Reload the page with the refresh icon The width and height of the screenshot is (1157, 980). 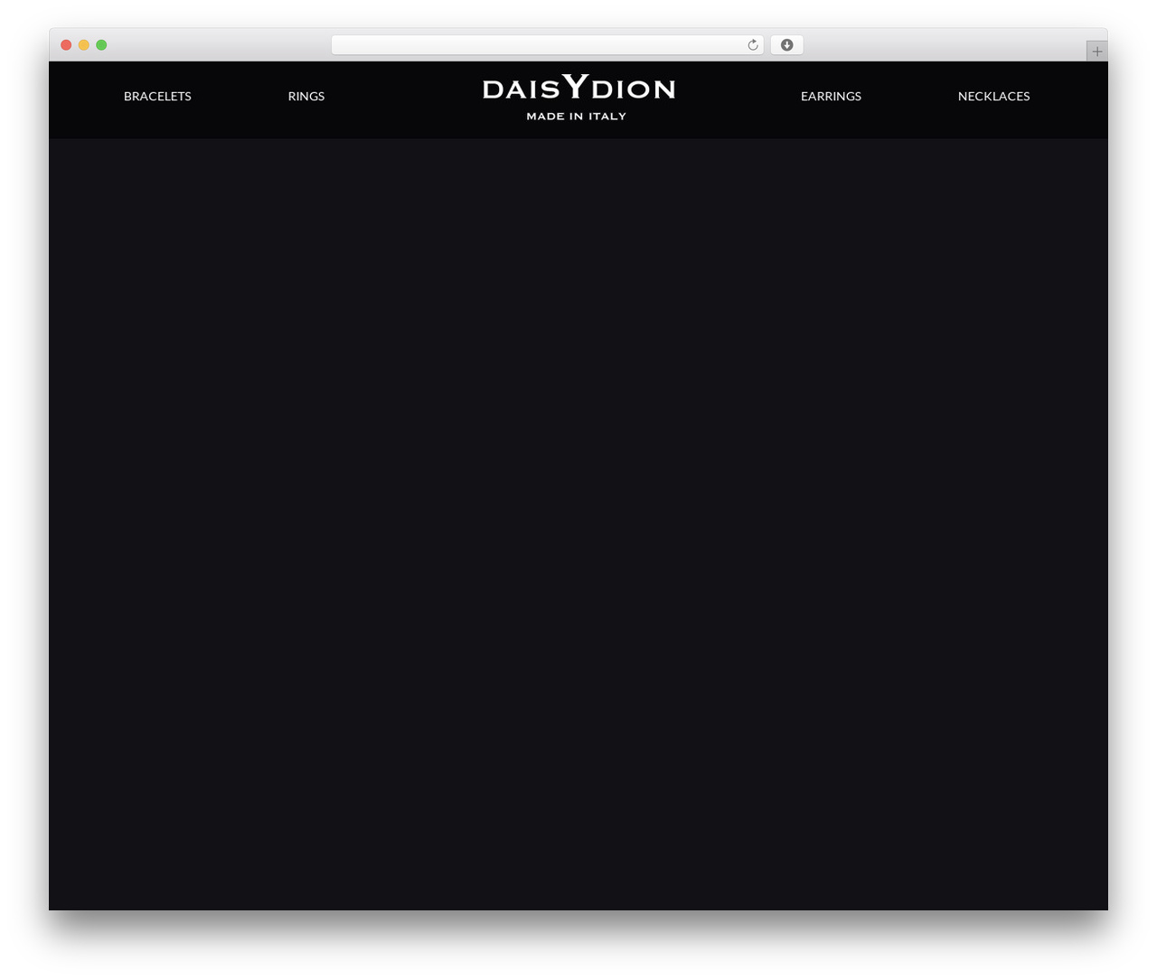(752, 45)
